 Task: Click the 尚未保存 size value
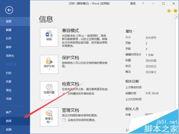click(x=151, y=38)
